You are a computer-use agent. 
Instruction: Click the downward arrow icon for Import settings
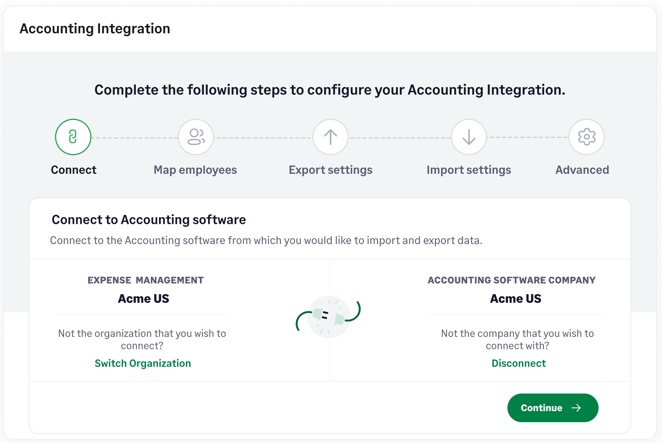[x=469, y=137]
